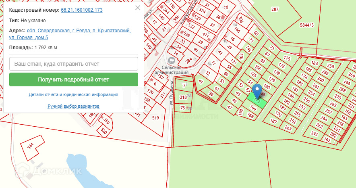Select parcel 520 on the map
The image size is (356, 188).
[x=103, y=131]
